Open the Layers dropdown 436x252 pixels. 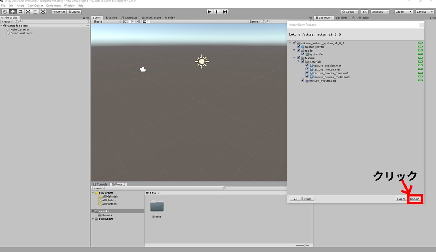click(x=403, y=11)
